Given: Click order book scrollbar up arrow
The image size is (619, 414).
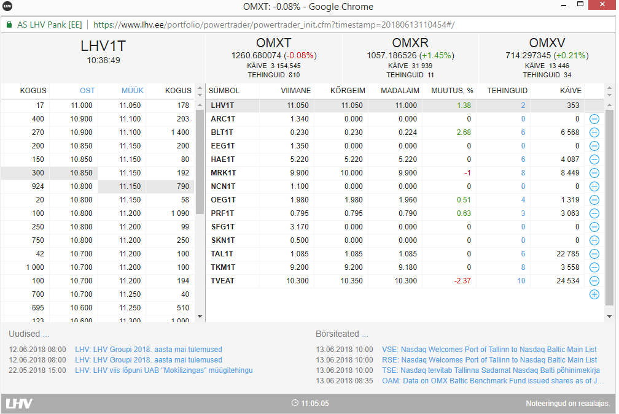Looking at the screenshot, I should (200, 105).
